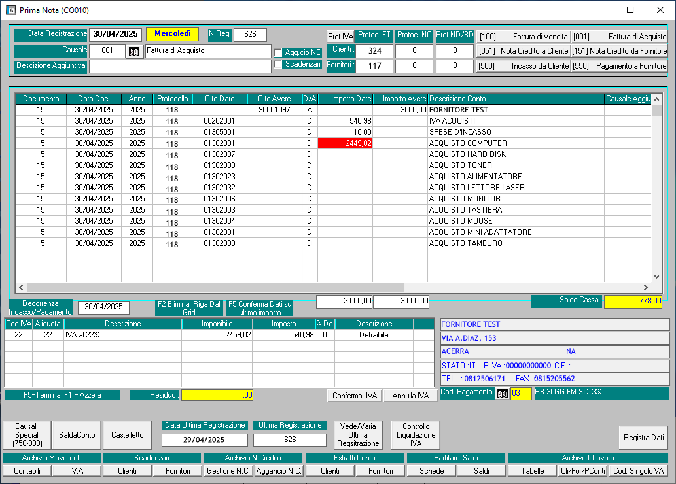Open the SaldaConto function
Screen dimensions: 676x484
(77, 435)
